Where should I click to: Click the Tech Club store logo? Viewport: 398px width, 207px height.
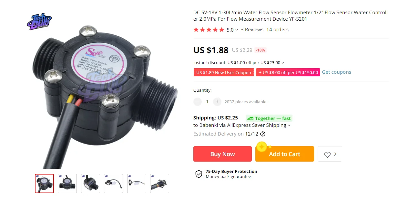click(x=39, y=22)
